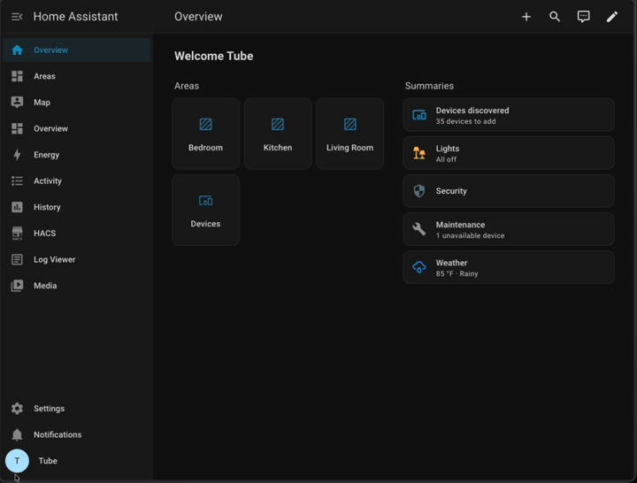637x483 pixels.
Task: Open Settings label in the sidebar
Action: 49,409
